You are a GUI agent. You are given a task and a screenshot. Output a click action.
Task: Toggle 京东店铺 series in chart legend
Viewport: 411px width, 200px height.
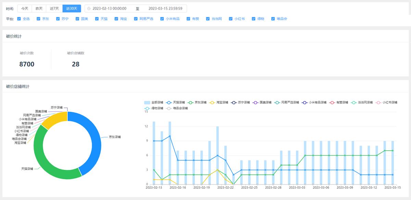point(191,102)
